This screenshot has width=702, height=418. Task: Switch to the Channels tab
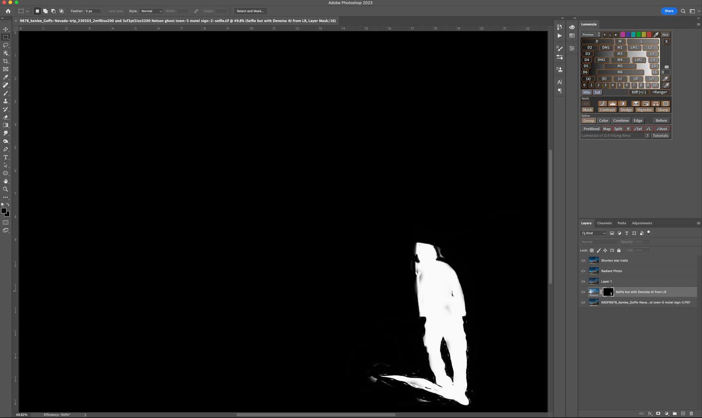click(604, 223)
